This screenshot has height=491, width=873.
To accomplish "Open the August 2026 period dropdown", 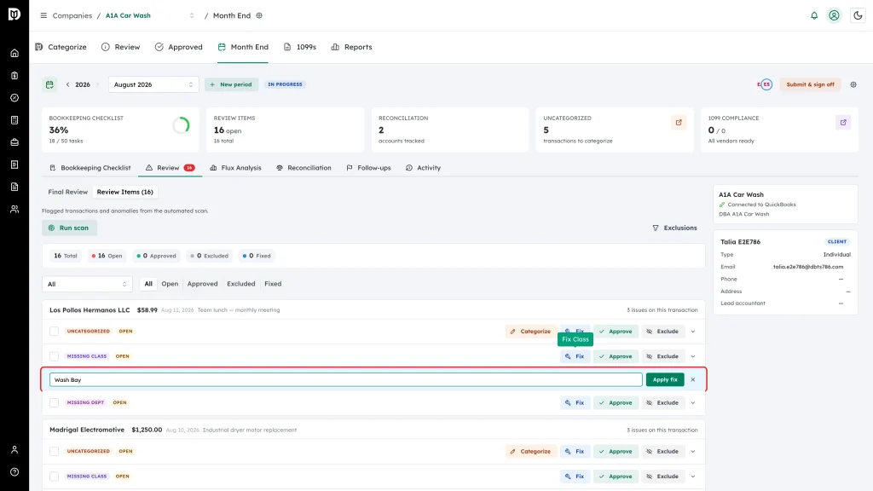I will [153, 84].
